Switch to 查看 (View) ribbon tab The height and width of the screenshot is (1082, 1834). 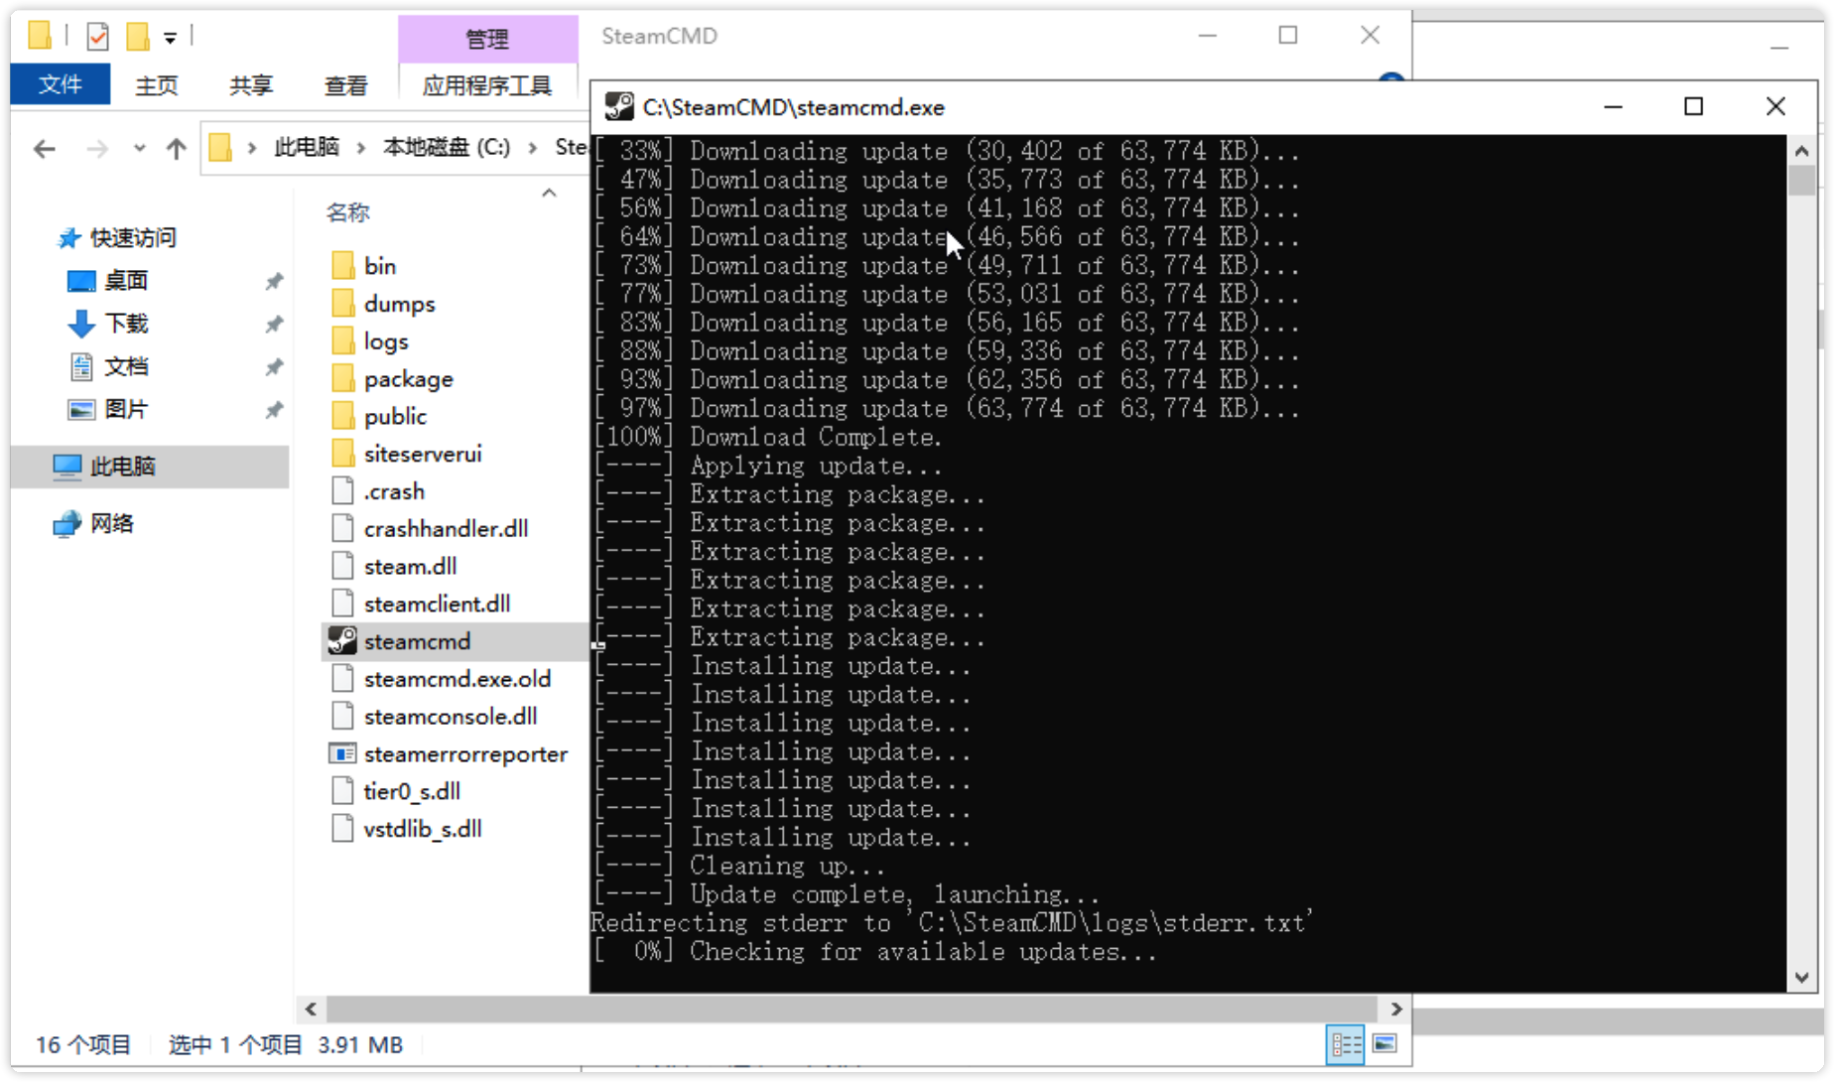pos(346,85)
